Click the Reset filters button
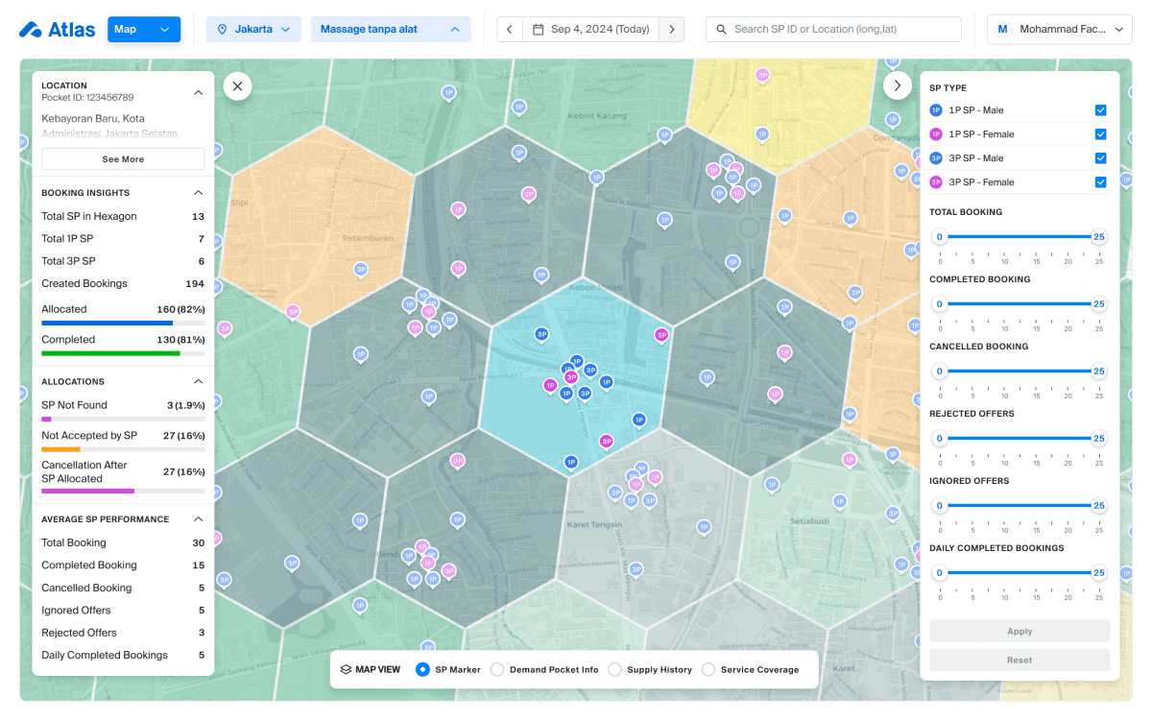Screen dimensions: 1152x721 tap(1019, 660)
